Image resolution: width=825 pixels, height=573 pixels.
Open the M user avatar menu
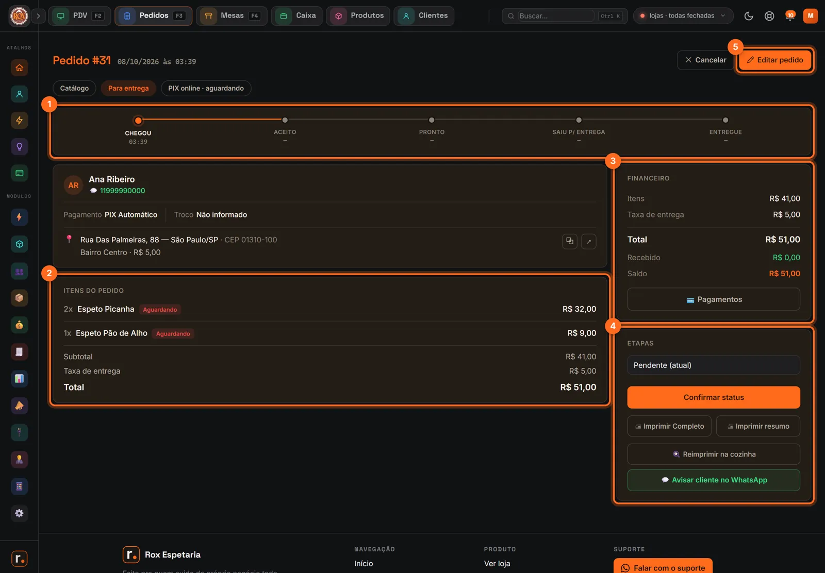coord(811,16)
